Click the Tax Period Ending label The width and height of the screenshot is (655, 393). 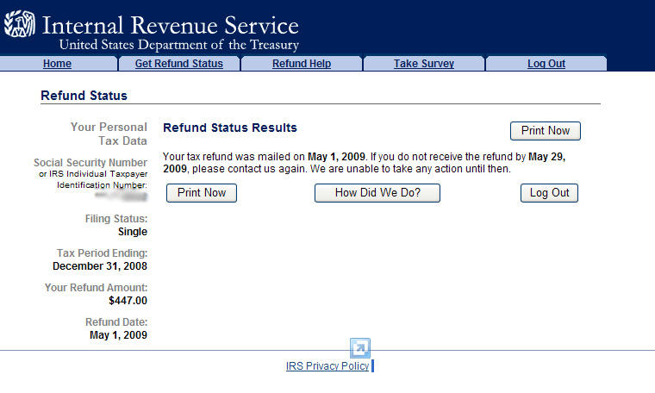[102, 253]
